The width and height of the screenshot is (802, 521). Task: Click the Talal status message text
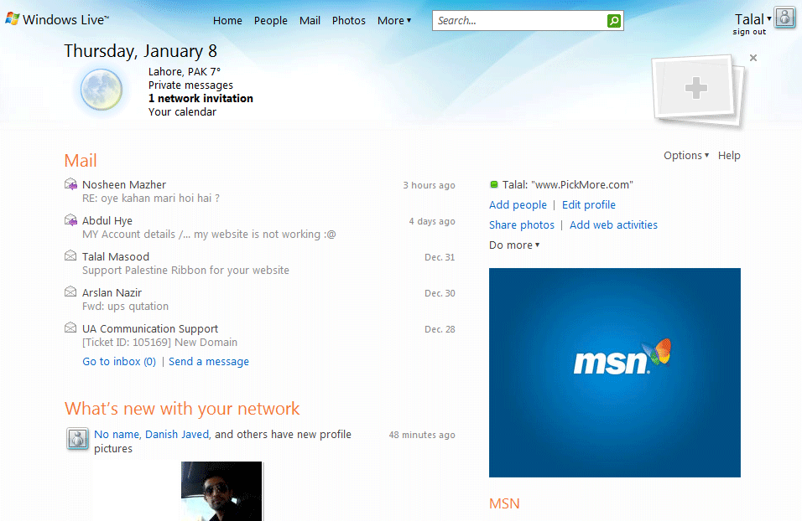(568, 184)
